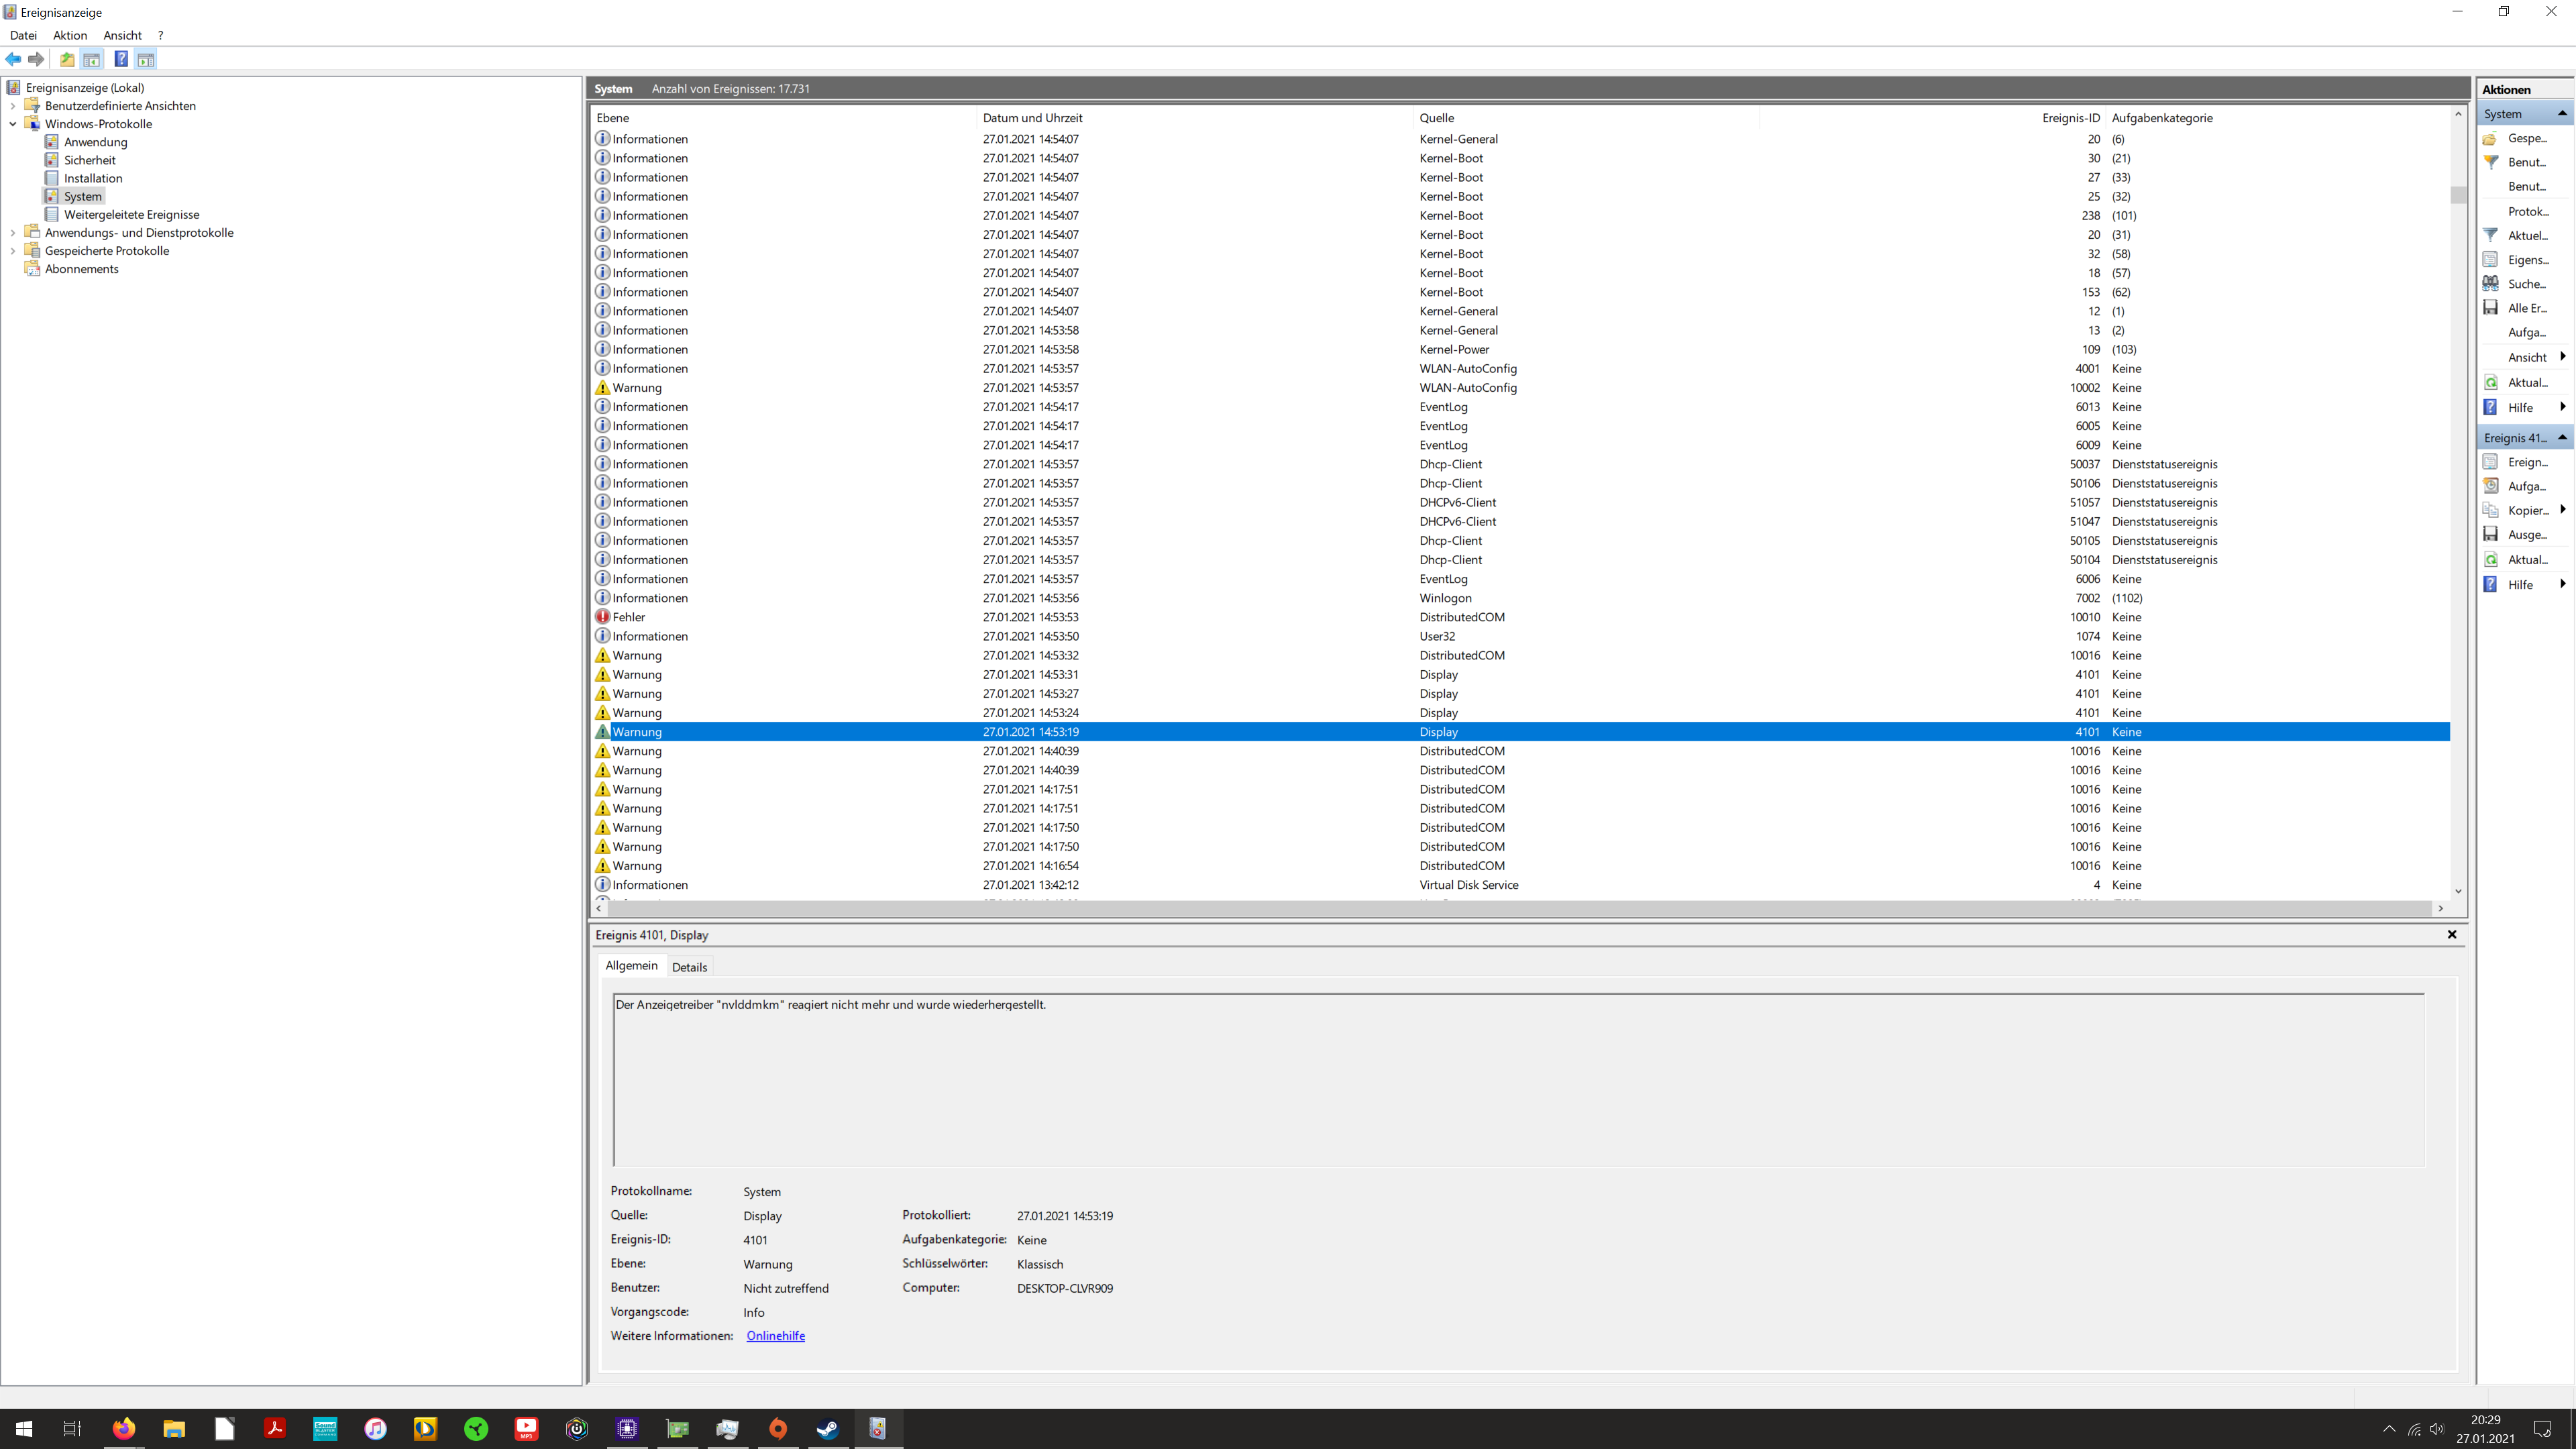
Task: Click the binoculars Suche... icon
Action: pyautogui.click(x=2491, y=284)
